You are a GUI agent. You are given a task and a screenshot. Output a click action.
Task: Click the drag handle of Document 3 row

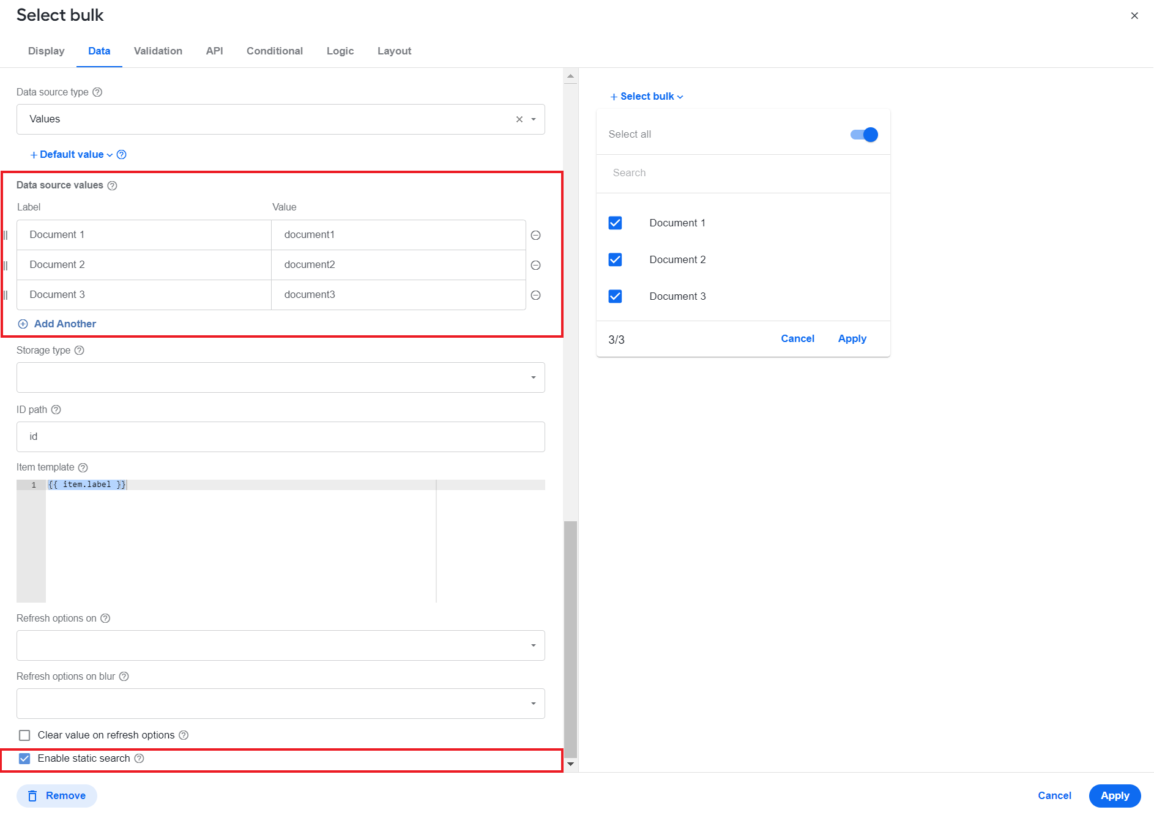(6, 295)
